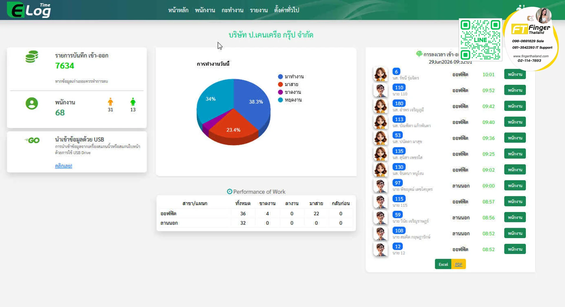Click the Performance of Work clock icon
Viewport: 565px width, 307px height.
230,191
